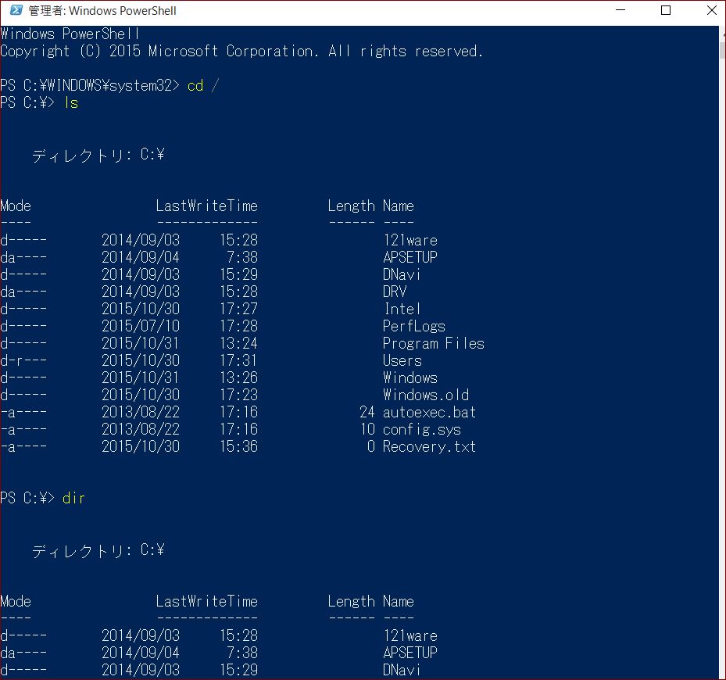Click the time '13:24' in Program Files row
Image resolution: width=726 pixels, height=680 pixels.
[x=238, y=343]
